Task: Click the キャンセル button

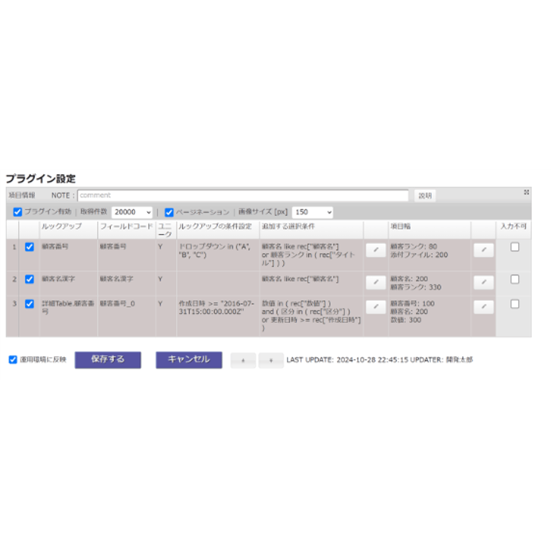Action: point(189,360)
